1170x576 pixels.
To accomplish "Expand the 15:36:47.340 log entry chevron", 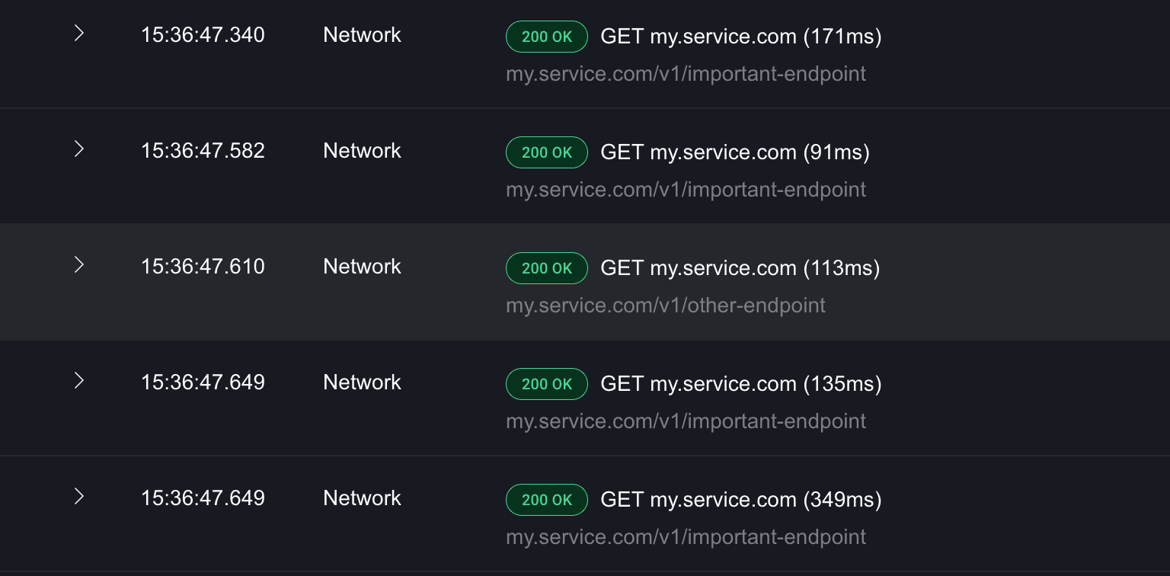I will tap(78, 34).
